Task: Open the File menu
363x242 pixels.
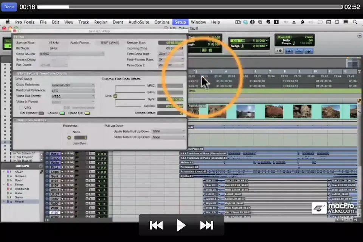Action: tap(43, 22)
